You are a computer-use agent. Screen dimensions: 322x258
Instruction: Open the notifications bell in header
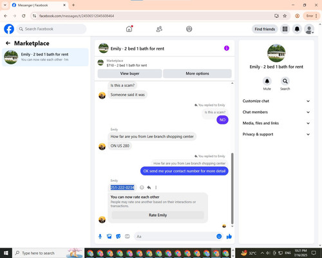[297, 29]
